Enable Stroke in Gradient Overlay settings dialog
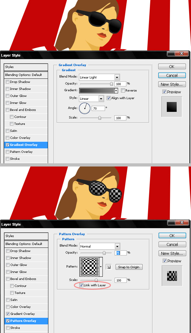The width and height of the screenshot is (191, 333). [x=7, y=159]
